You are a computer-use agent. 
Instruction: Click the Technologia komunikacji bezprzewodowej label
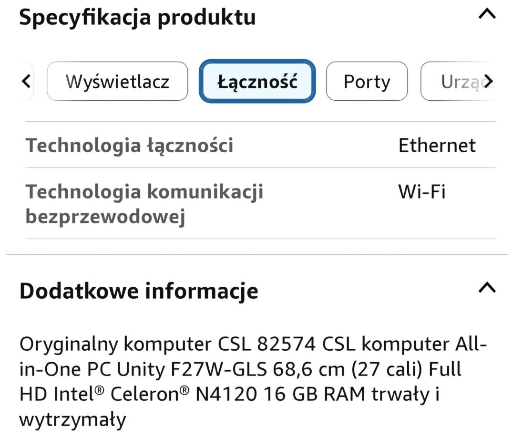[x=144, y=204]
